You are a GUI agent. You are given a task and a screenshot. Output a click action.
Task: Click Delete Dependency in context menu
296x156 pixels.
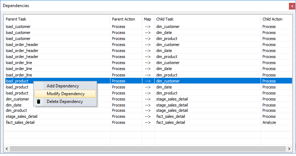(x=65, y=102)
